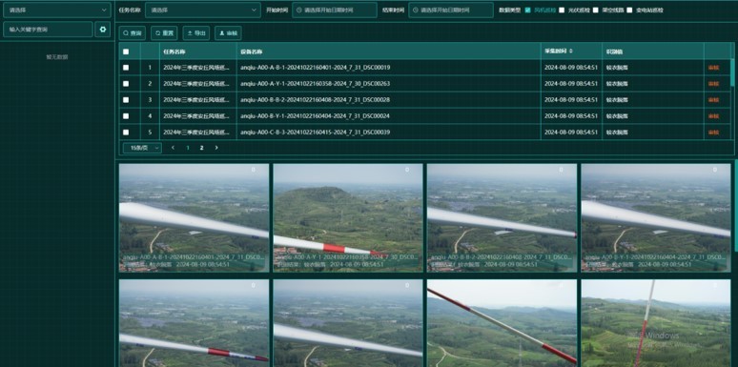Expand the top-left 请选择 dropdown in sidebar
This screenshot has height=367, width=738.
[57, 10]
